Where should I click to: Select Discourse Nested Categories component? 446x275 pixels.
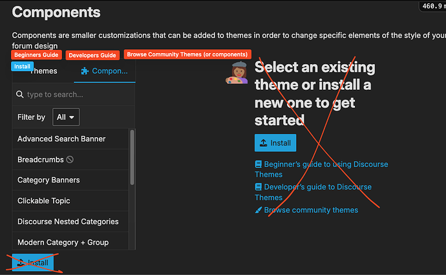pyautogui.click(x=70, y=221)
